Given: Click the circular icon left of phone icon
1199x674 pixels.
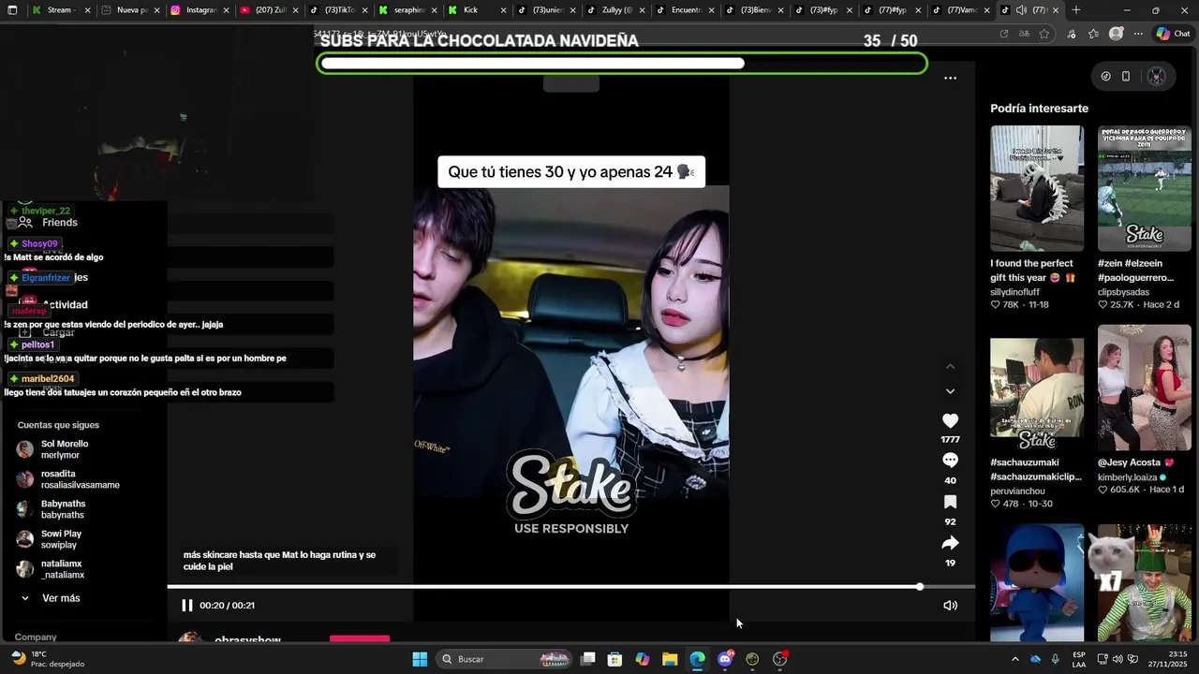Looking at the screenshot, I should click(1105, 77).
